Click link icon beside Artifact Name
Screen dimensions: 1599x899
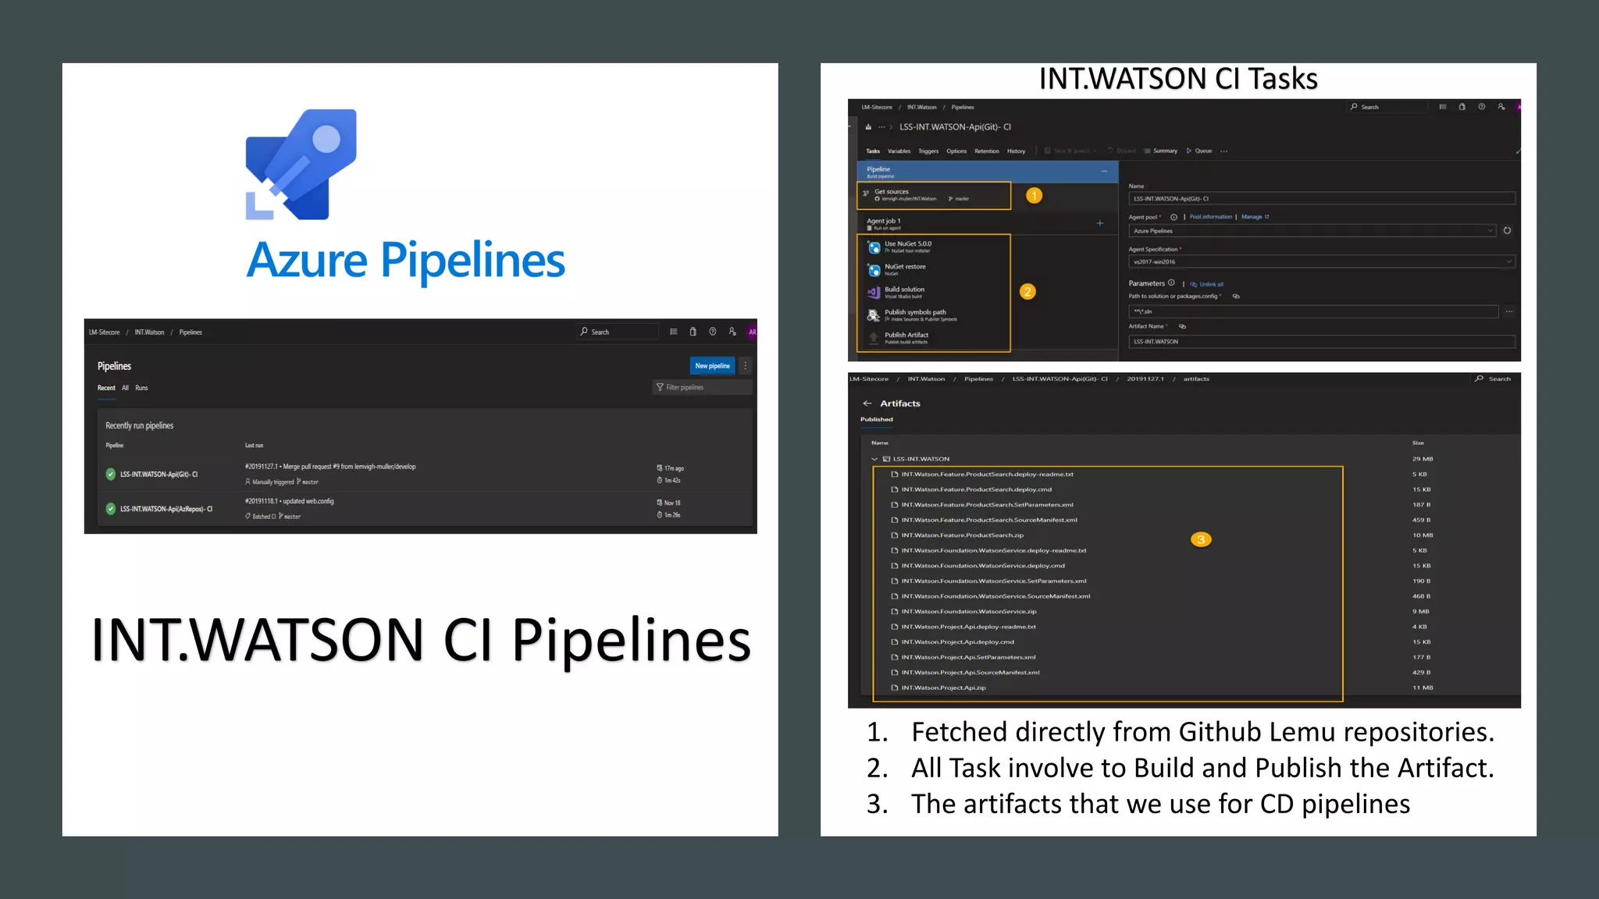tap(1182, 326)
